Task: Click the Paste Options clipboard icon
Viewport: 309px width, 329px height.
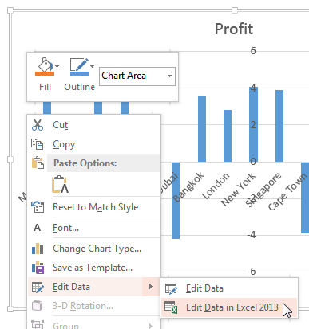Action: pyautogui.click(x=38, y=163)
